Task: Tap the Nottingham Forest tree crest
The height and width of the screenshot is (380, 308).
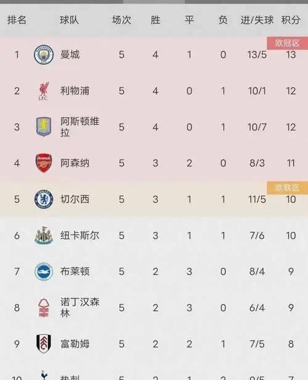Action: (x=44, y=308)
